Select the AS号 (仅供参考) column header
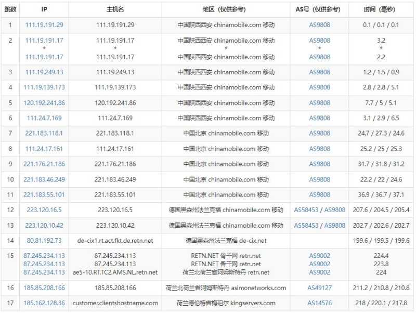 pyautogui.click(x=319, y=9)
